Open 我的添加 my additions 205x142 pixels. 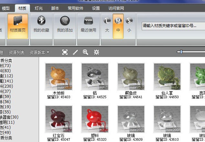tap(65, 25)
